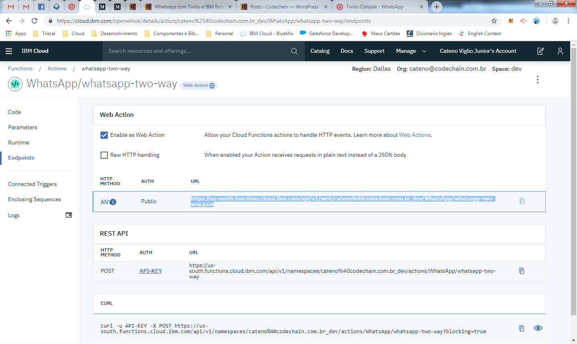
Task: Open the Meus Cartões bookmark
Action: [381, 34]
